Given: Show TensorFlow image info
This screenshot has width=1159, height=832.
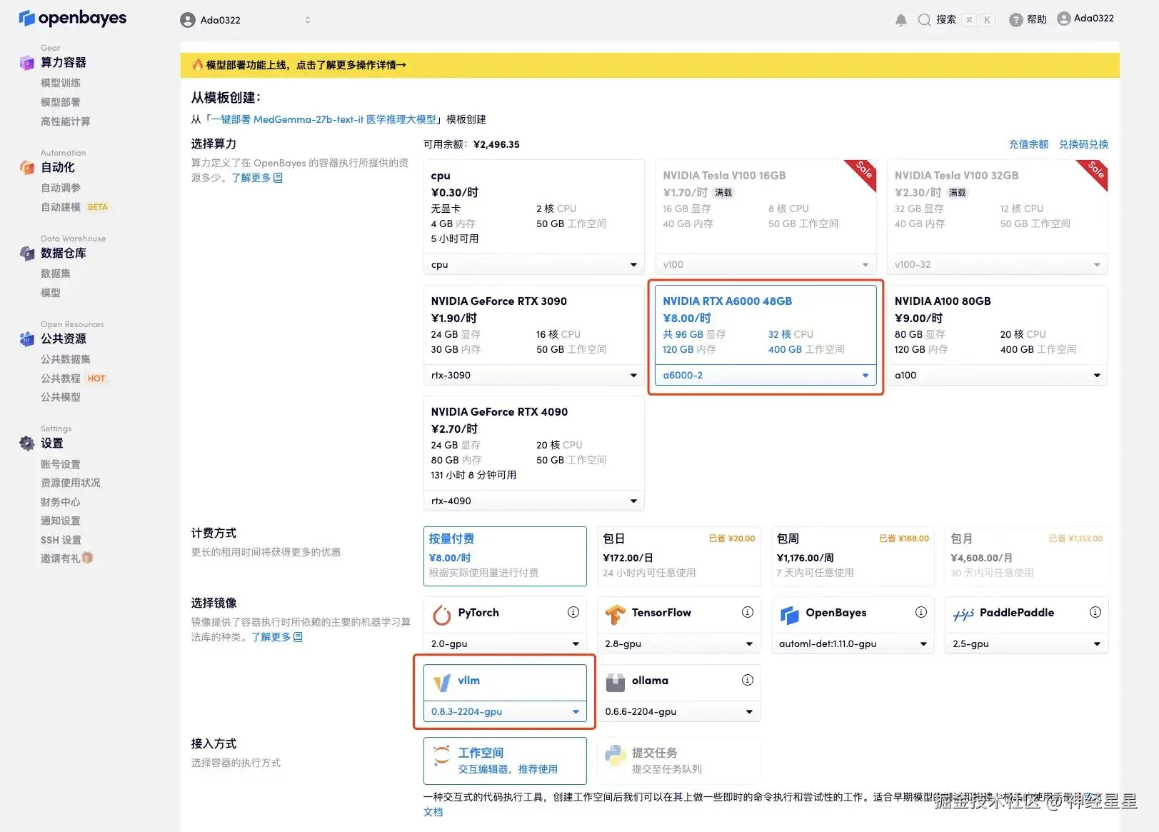Looking at the screenshot, I should 748,612.
